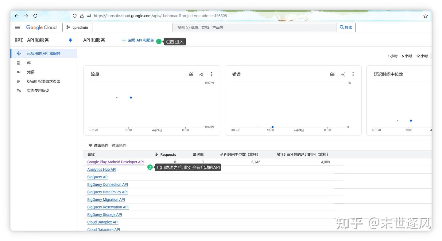
Task: Bookmark this page using the star icon
Action: (425, 16)
